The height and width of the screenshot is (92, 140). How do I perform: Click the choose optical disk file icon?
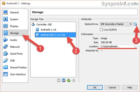135,24
